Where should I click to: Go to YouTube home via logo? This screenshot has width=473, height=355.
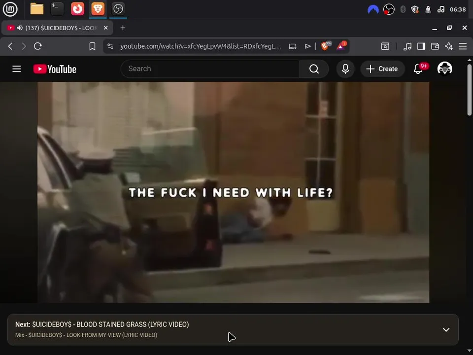point(55,69)
